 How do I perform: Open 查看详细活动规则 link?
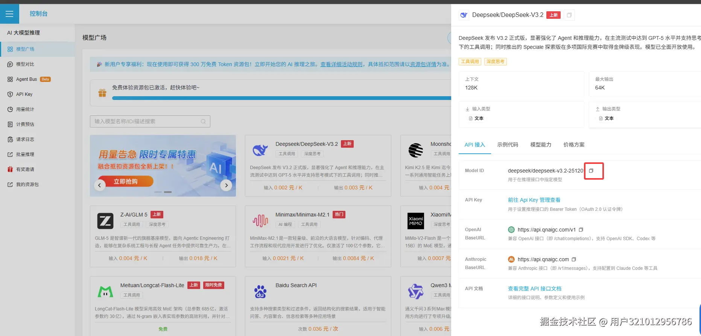341,64
